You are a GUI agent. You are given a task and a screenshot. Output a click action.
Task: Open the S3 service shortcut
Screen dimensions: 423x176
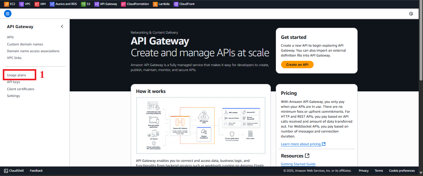click(86, 4)
